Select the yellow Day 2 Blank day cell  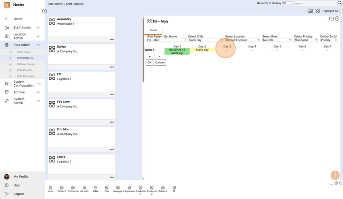coord(202,50)
